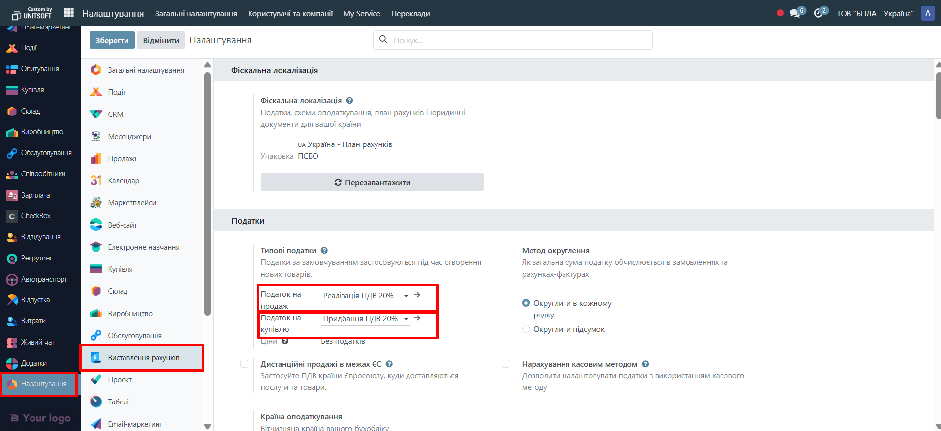Click help icon beside Нарахування касовим методом
Screen dimensions: 941x431
coord(645,364)
